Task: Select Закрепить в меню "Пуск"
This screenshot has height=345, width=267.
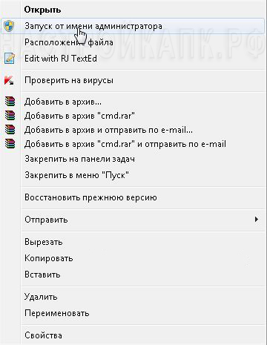Action: point(76,175)
